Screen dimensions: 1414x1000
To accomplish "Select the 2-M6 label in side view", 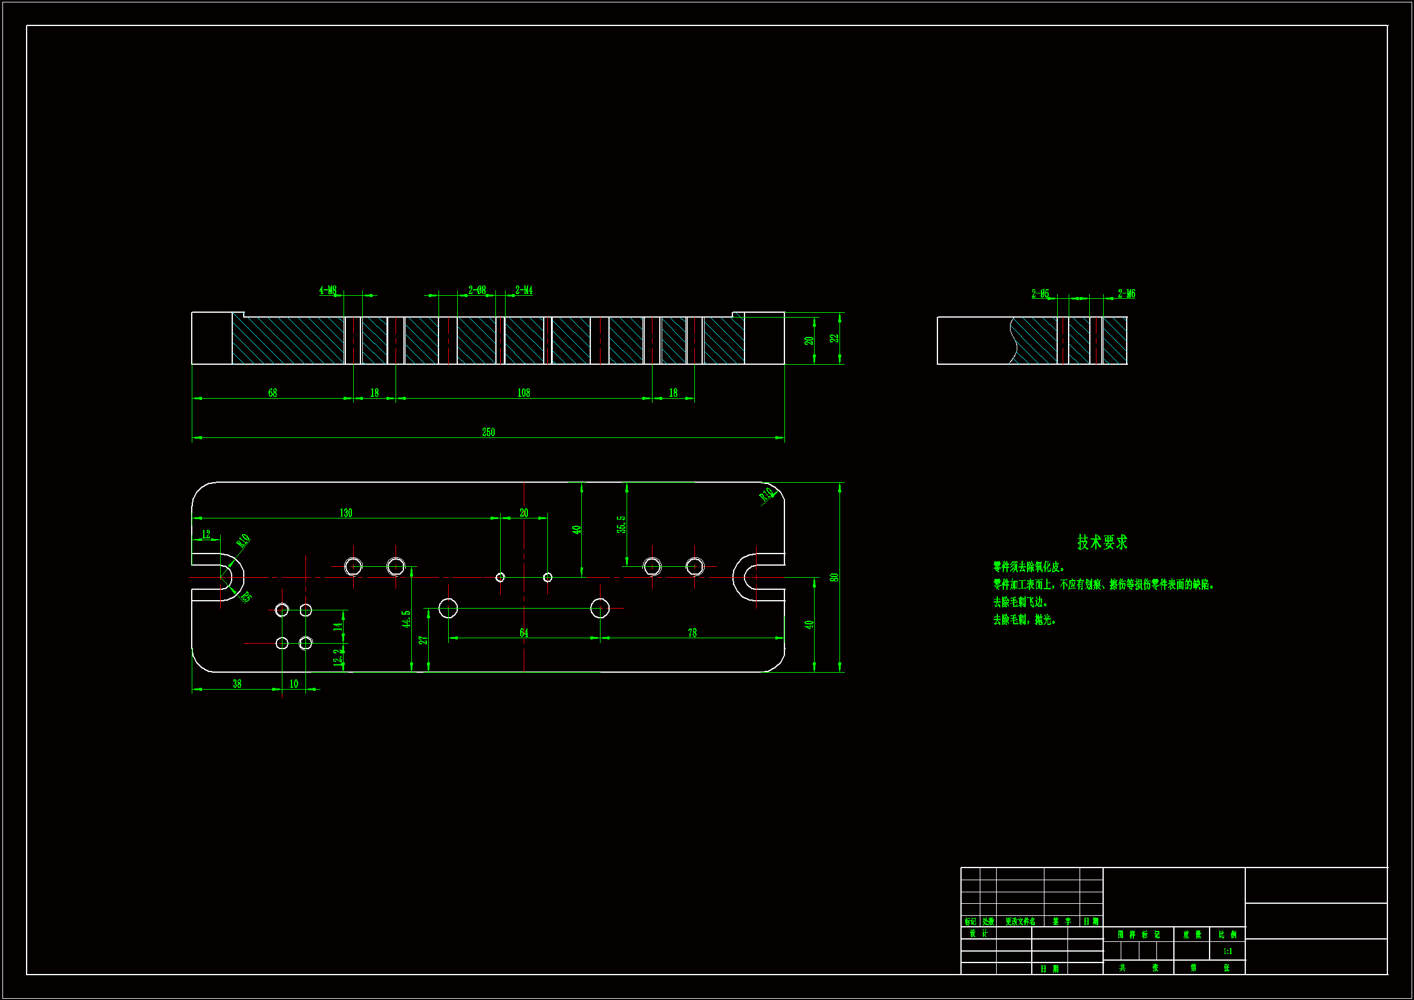I will click(1126, 294).
